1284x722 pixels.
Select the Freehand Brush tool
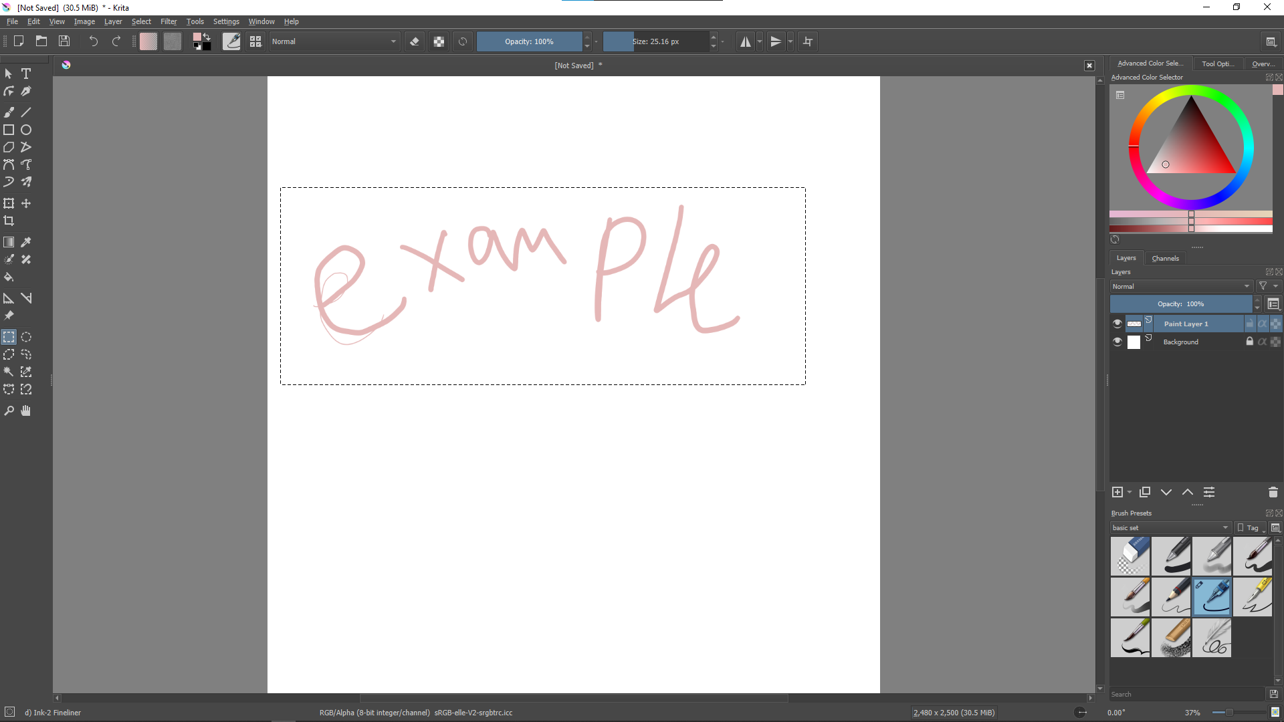[9, 112]
